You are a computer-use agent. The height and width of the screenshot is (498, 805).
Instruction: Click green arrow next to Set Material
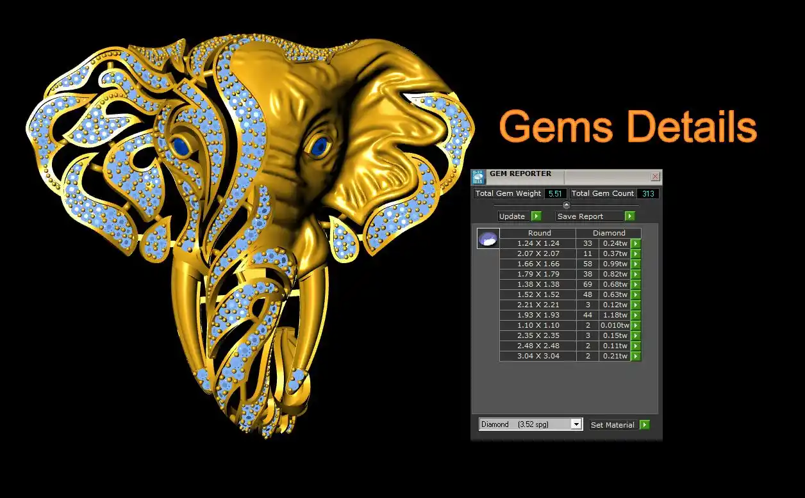[x=645, y=424]
